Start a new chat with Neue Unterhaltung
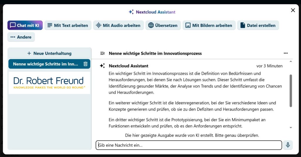The image size is (301, 157). click(49, 53)
